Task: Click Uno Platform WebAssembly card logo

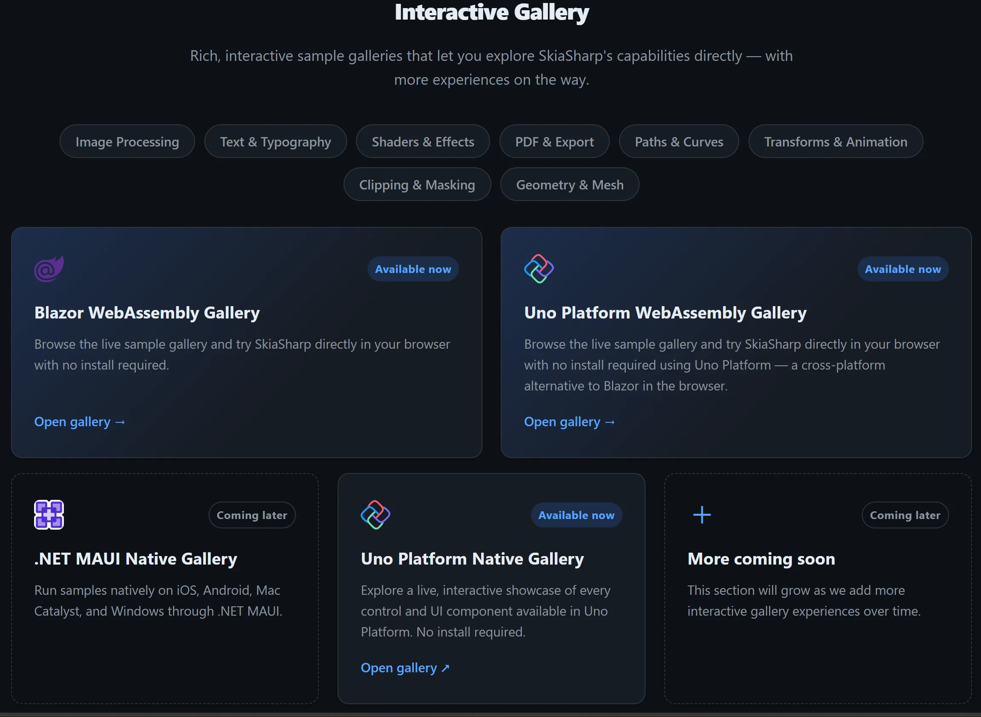Action: coord(539,269)
